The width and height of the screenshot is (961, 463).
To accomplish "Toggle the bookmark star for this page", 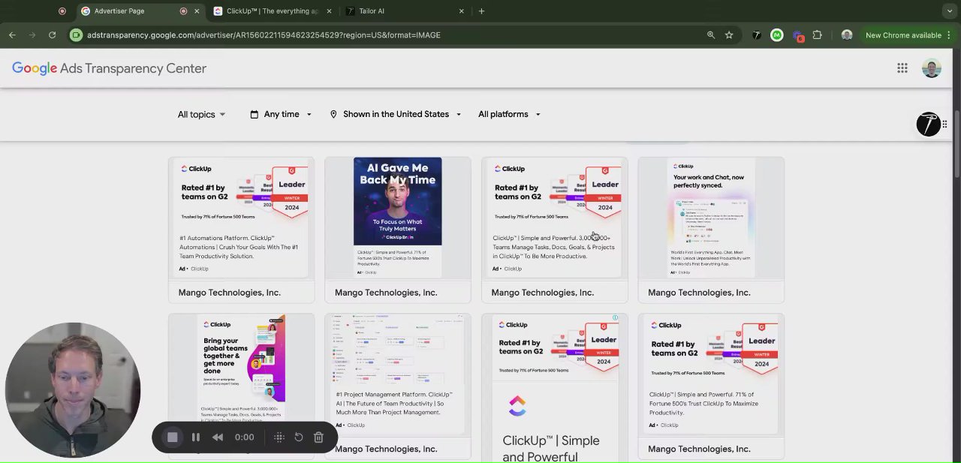I will coord(728,35).
